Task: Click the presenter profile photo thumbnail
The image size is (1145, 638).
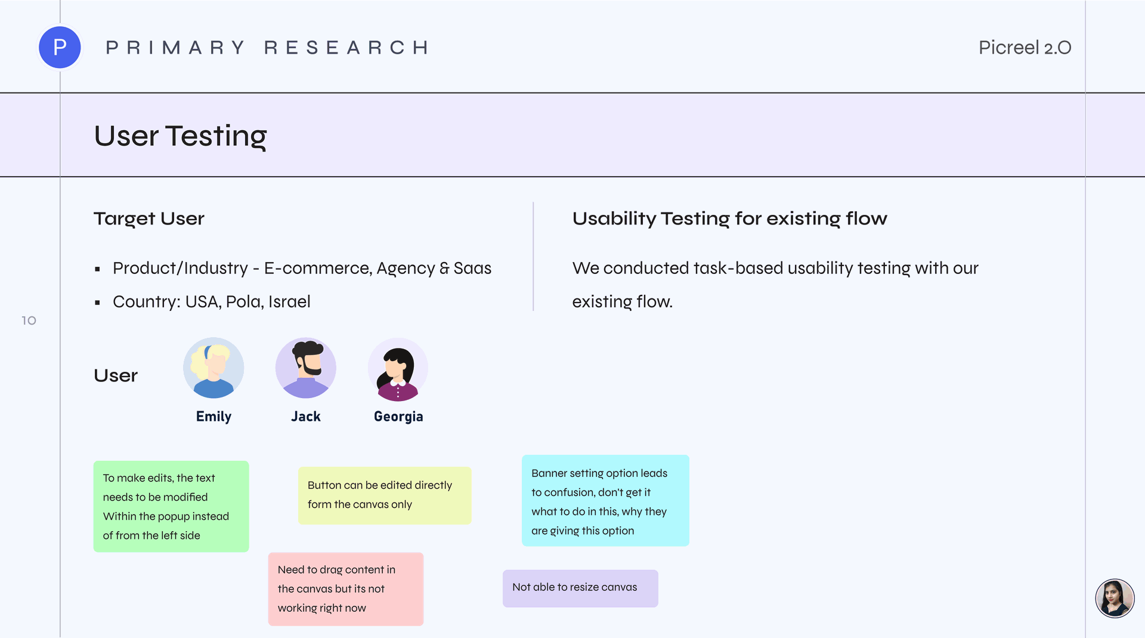Action: pos(1115,598)
